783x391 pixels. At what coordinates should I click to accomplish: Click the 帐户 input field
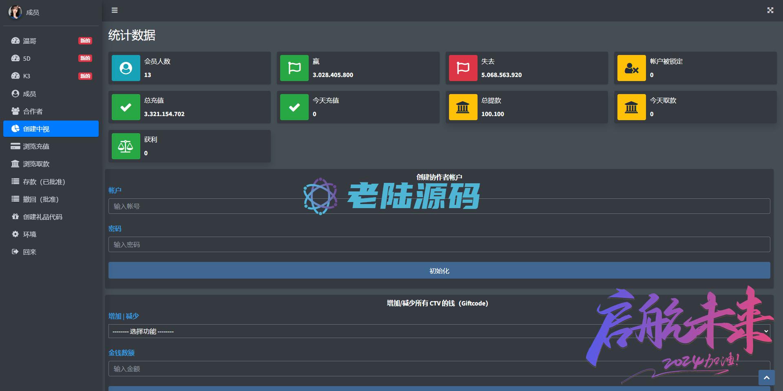(x=439, y=206)
